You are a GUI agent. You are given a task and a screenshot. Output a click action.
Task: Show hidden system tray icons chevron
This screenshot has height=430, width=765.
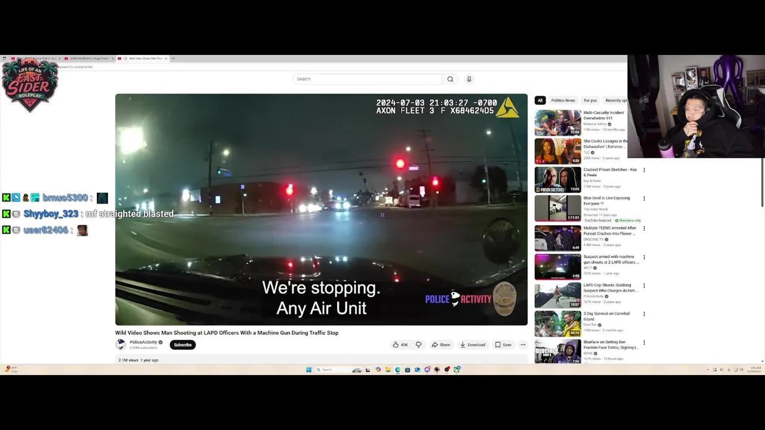708,370
